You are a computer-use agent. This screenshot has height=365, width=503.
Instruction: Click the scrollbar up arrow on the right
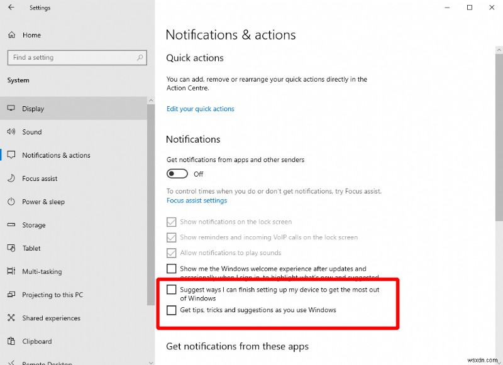point(498,48)
